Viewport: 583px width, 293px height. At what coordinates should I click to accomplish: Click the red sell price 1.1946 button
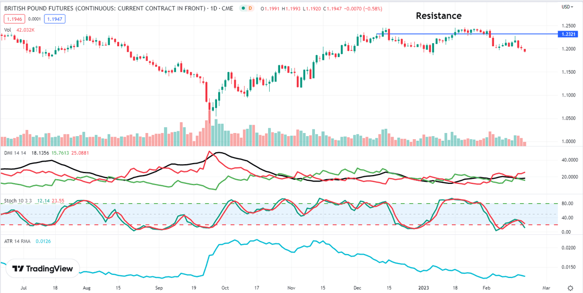pos(15,18)
